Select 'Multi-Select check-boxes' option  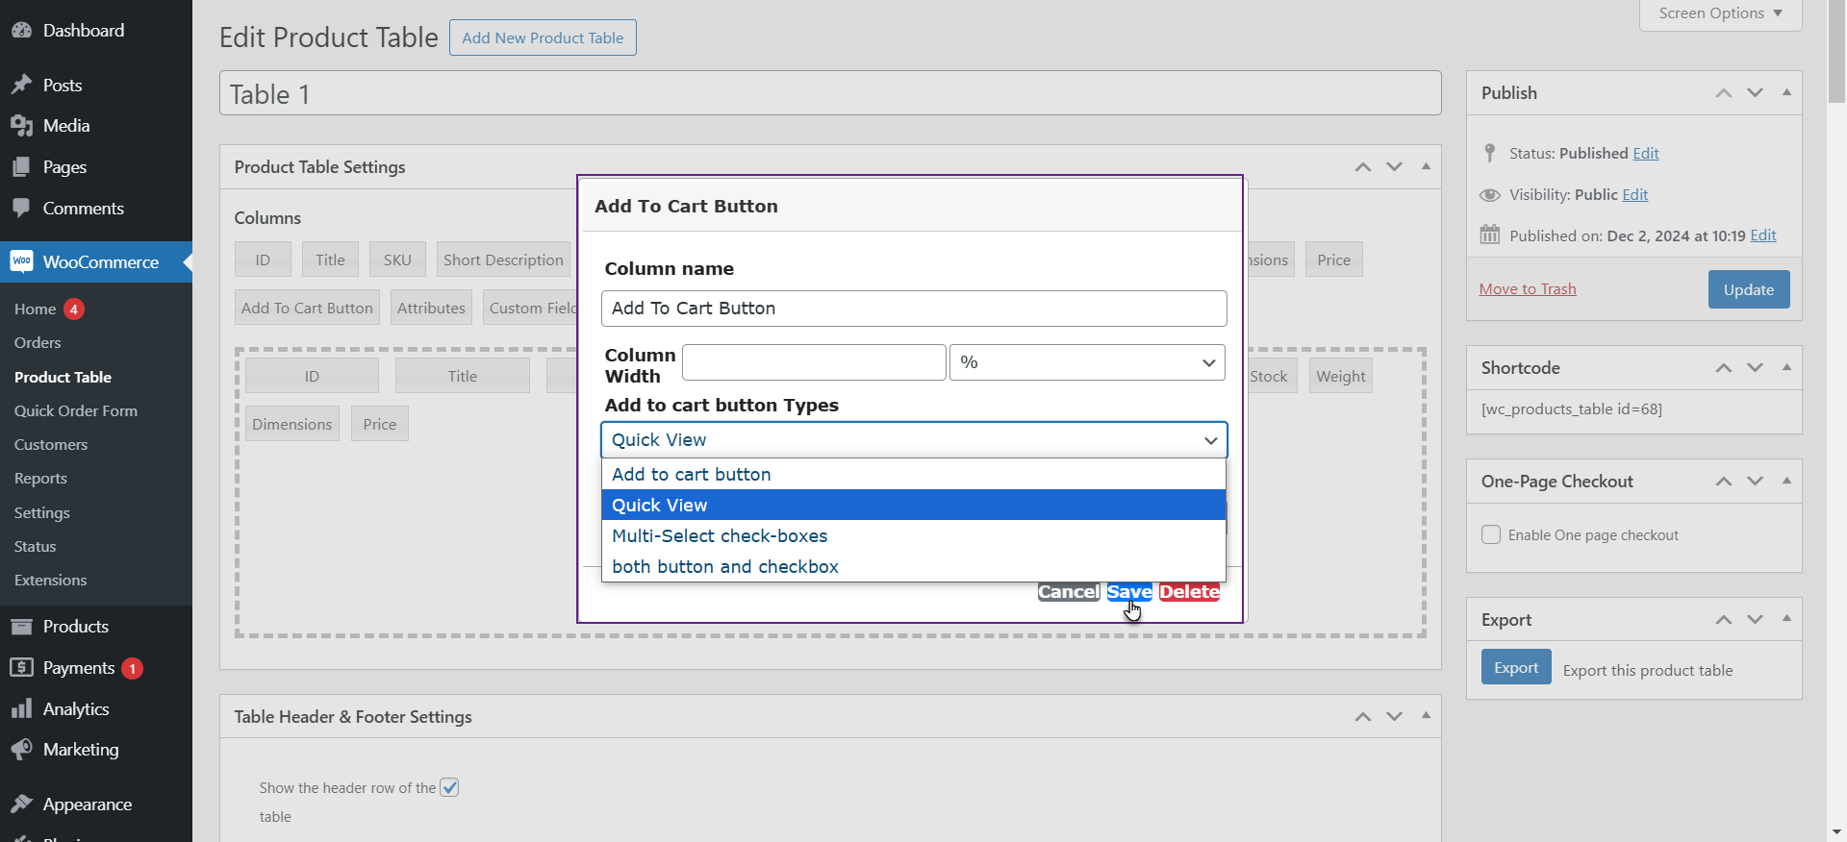(720, 536)
